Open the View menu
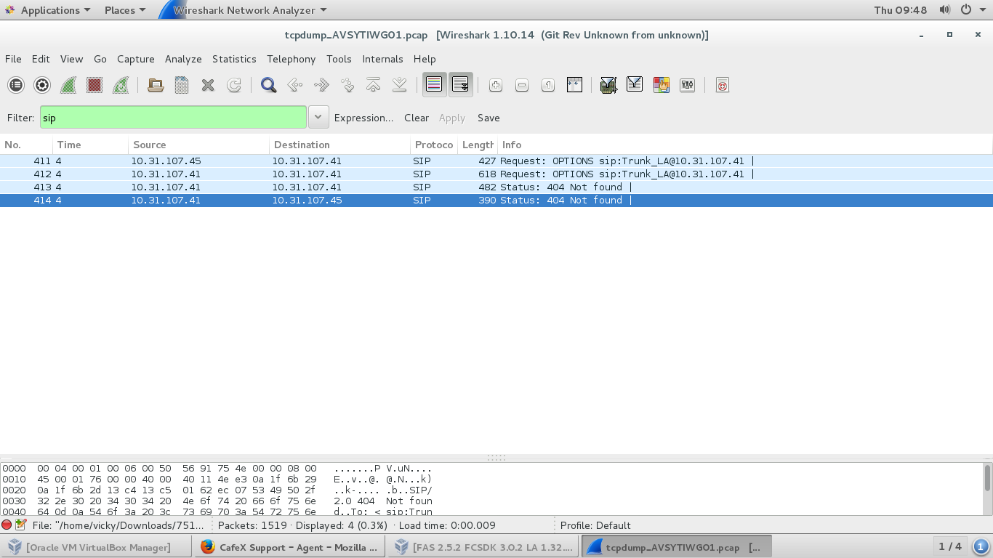The width and height of the screenshot is (993, 558). point(71,59)
